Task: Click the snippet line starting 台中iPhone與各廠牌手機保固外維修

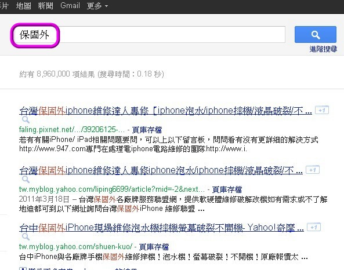Action: click(x=163, y=257)
